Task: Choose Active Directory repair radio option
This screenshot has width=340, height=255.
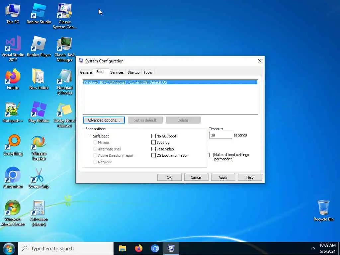Action: (95, 155)
